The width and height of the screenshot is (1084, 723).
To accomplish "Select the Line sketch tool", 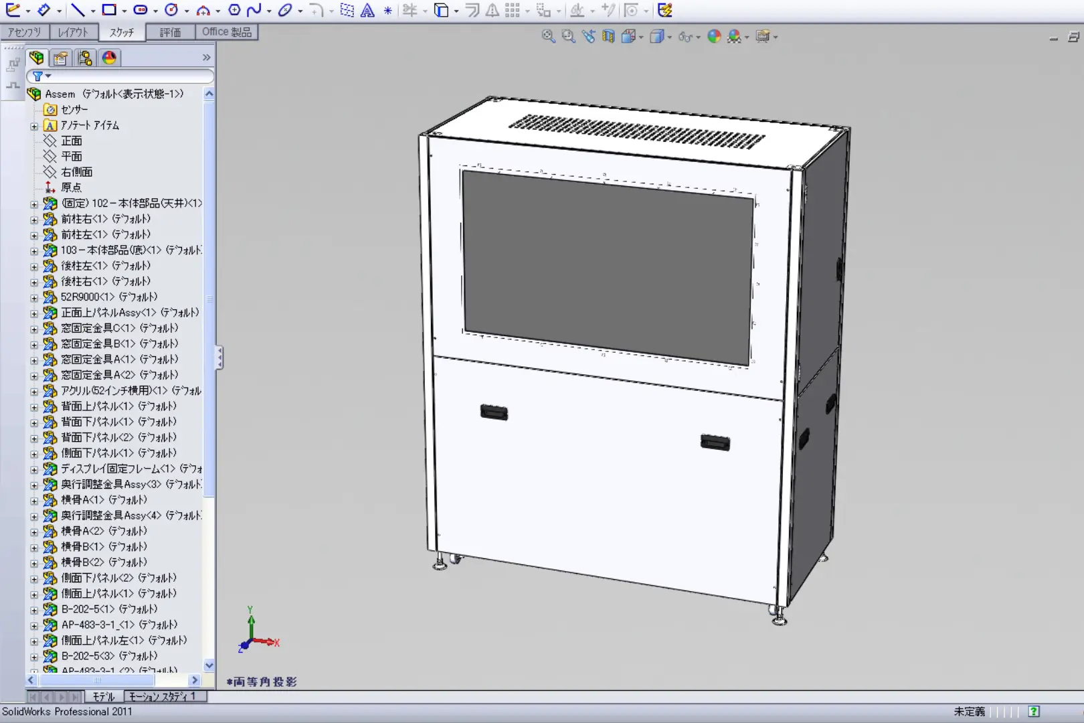I will 78,10.
